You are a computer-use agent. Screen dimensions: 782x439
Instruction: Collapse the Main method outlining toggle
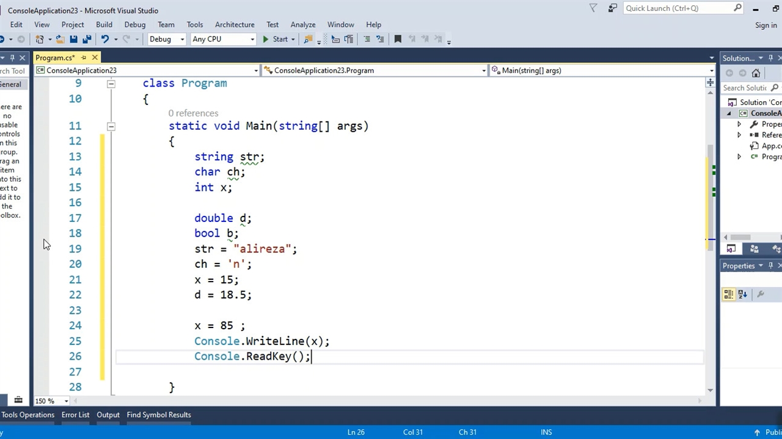pos(111,126)
